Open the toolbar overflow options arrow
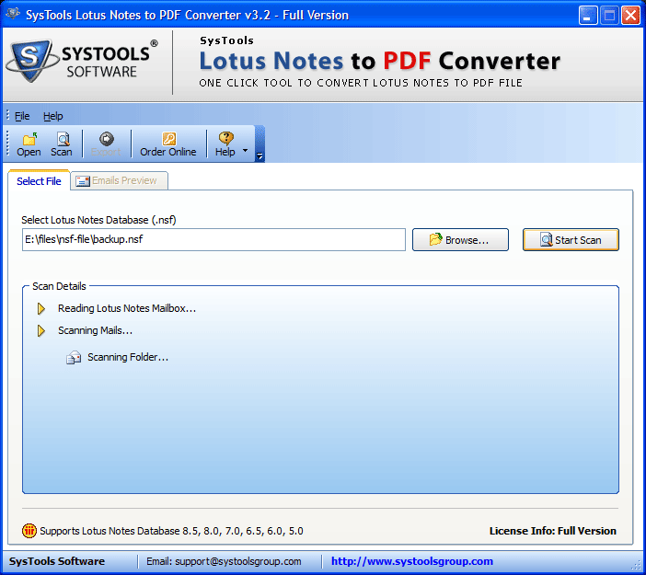This screenshot has height=575, width=646. pos(260,155)
